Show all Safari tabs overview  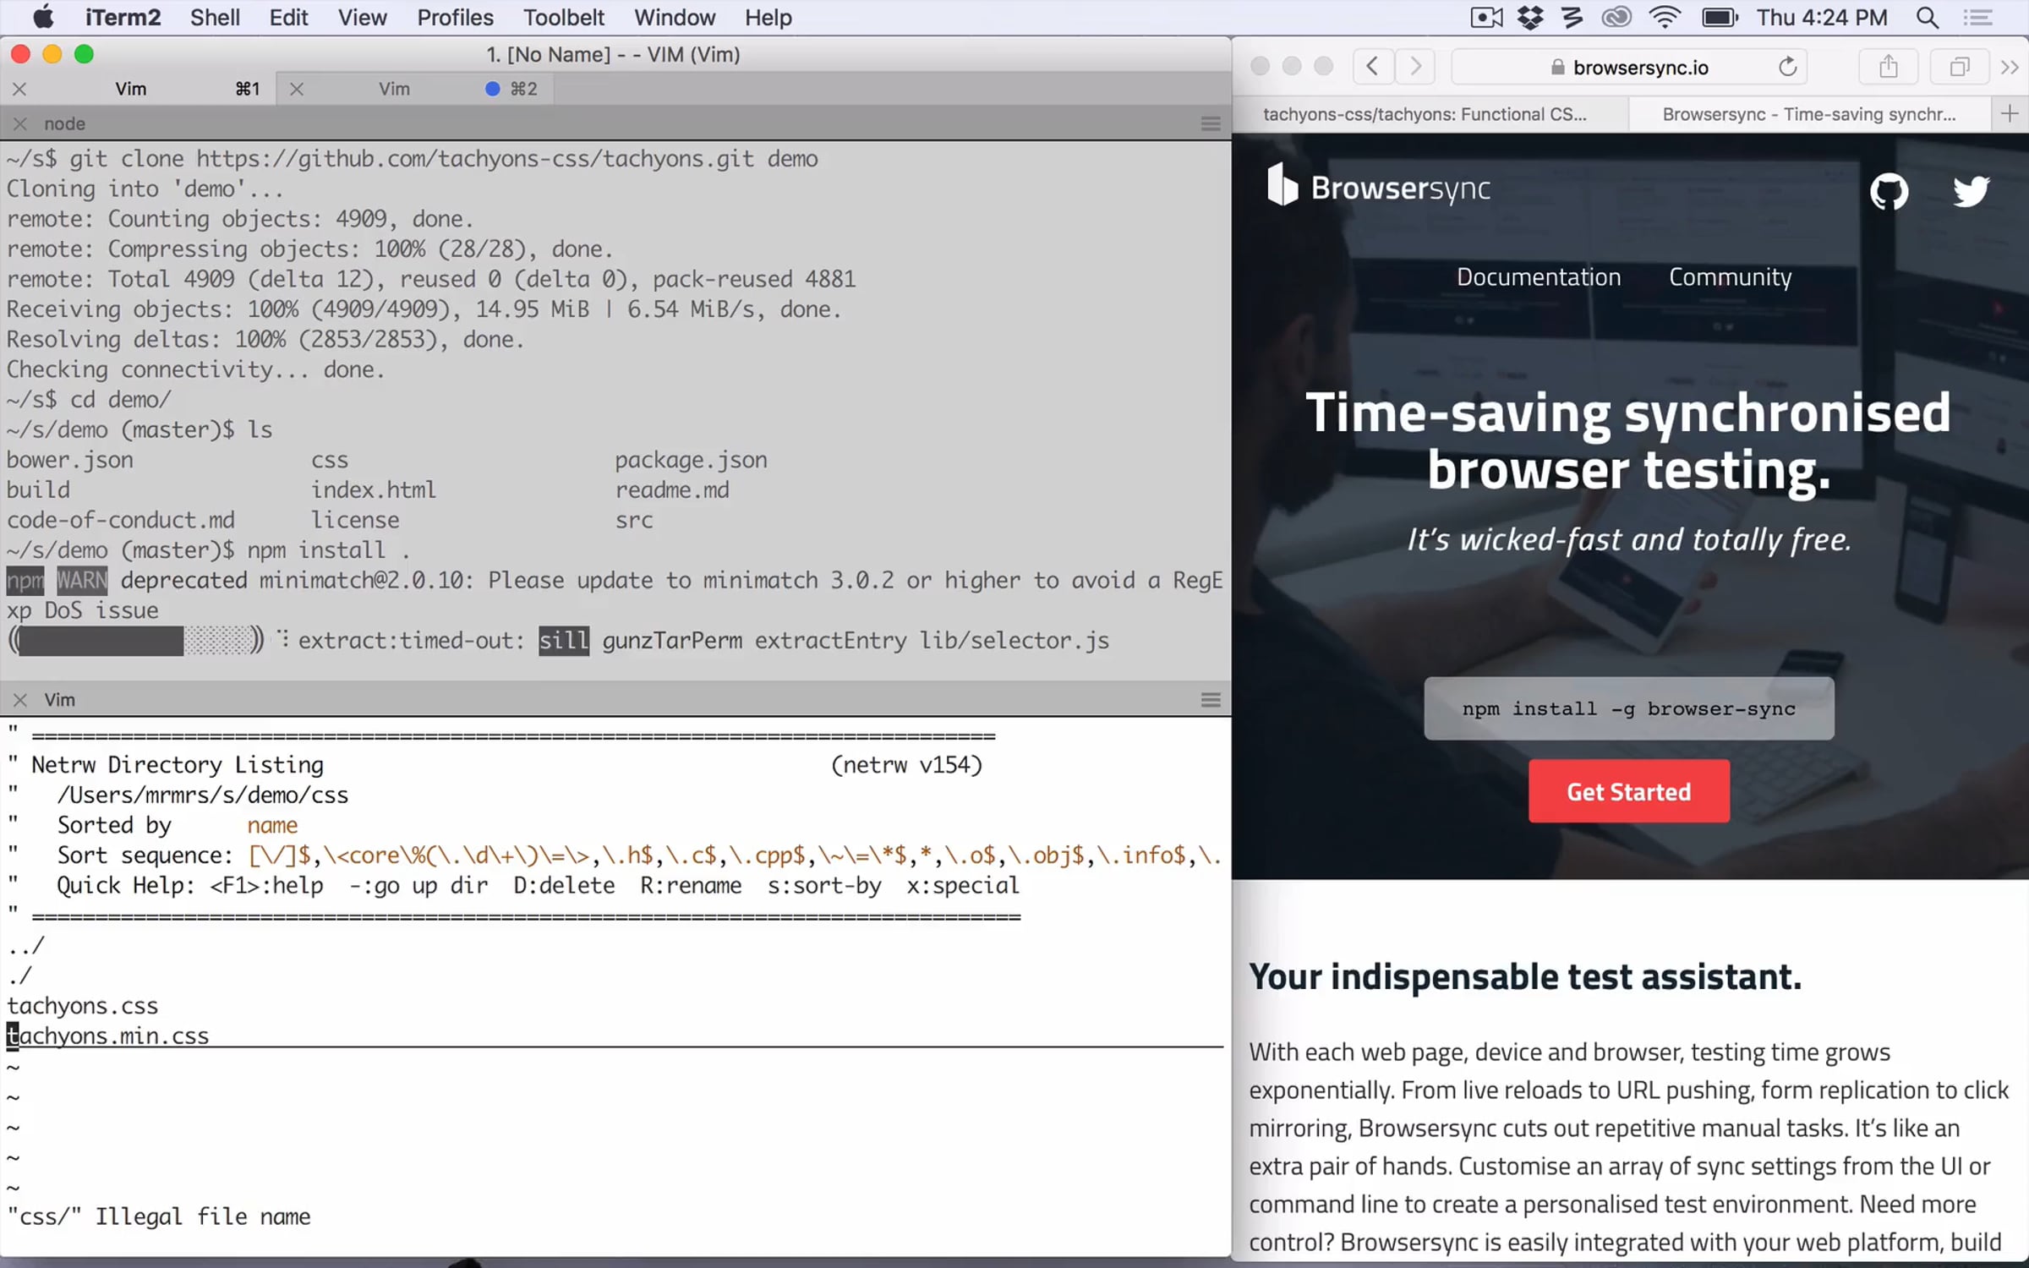1959,66
